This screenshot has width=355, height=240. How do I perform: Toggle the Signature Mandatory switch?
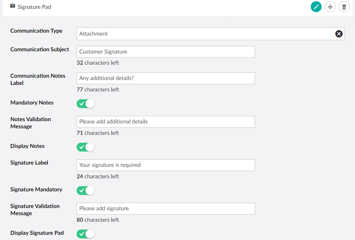point(85,191)
